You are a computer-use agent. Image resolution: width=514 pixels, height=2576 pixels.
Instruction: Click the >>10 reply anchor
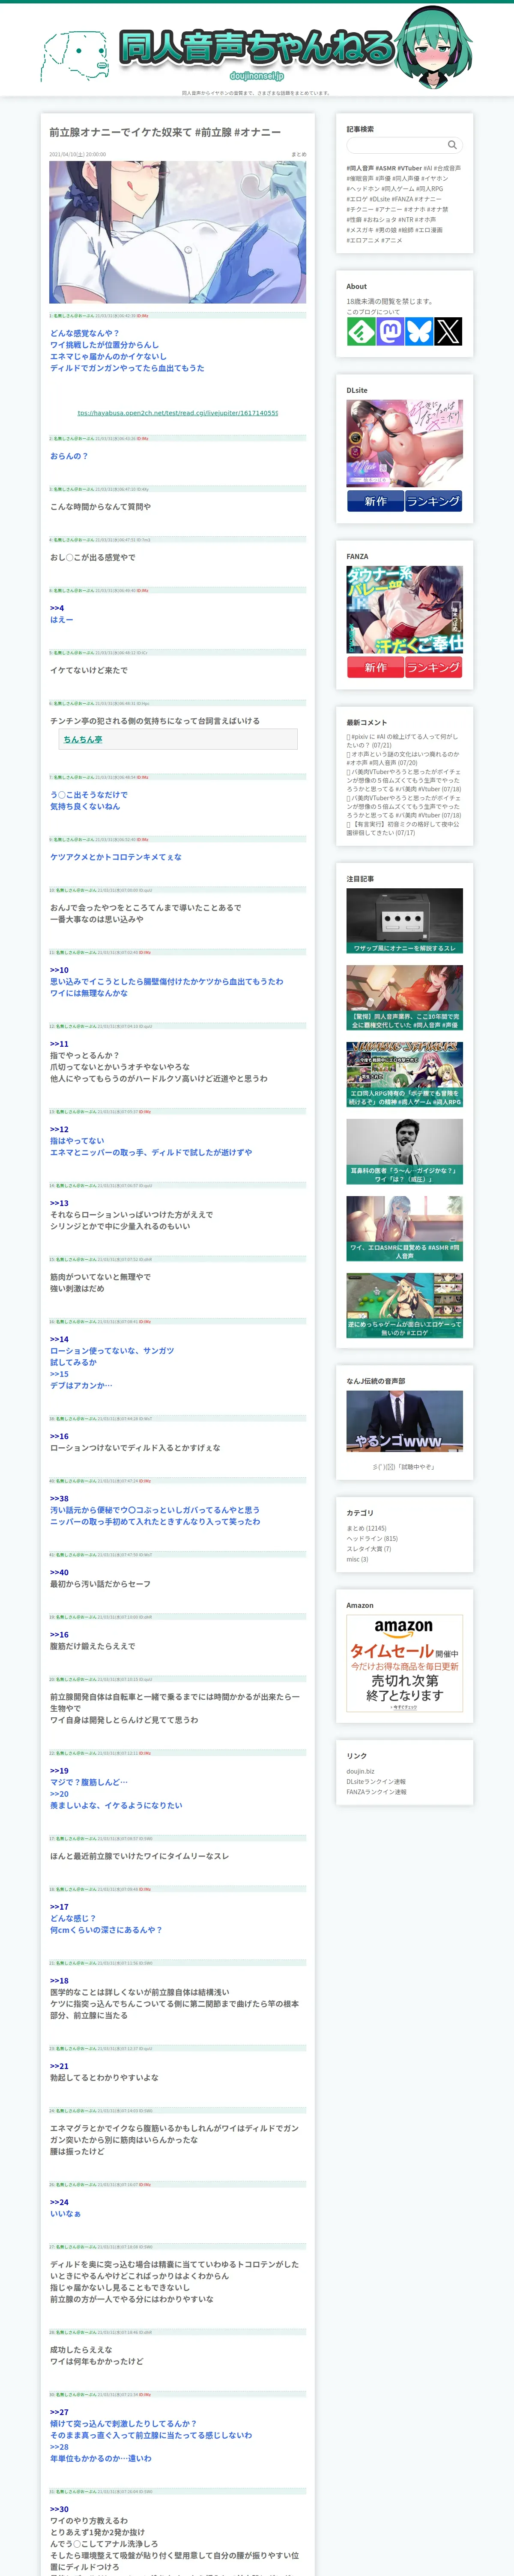point(60,970)
